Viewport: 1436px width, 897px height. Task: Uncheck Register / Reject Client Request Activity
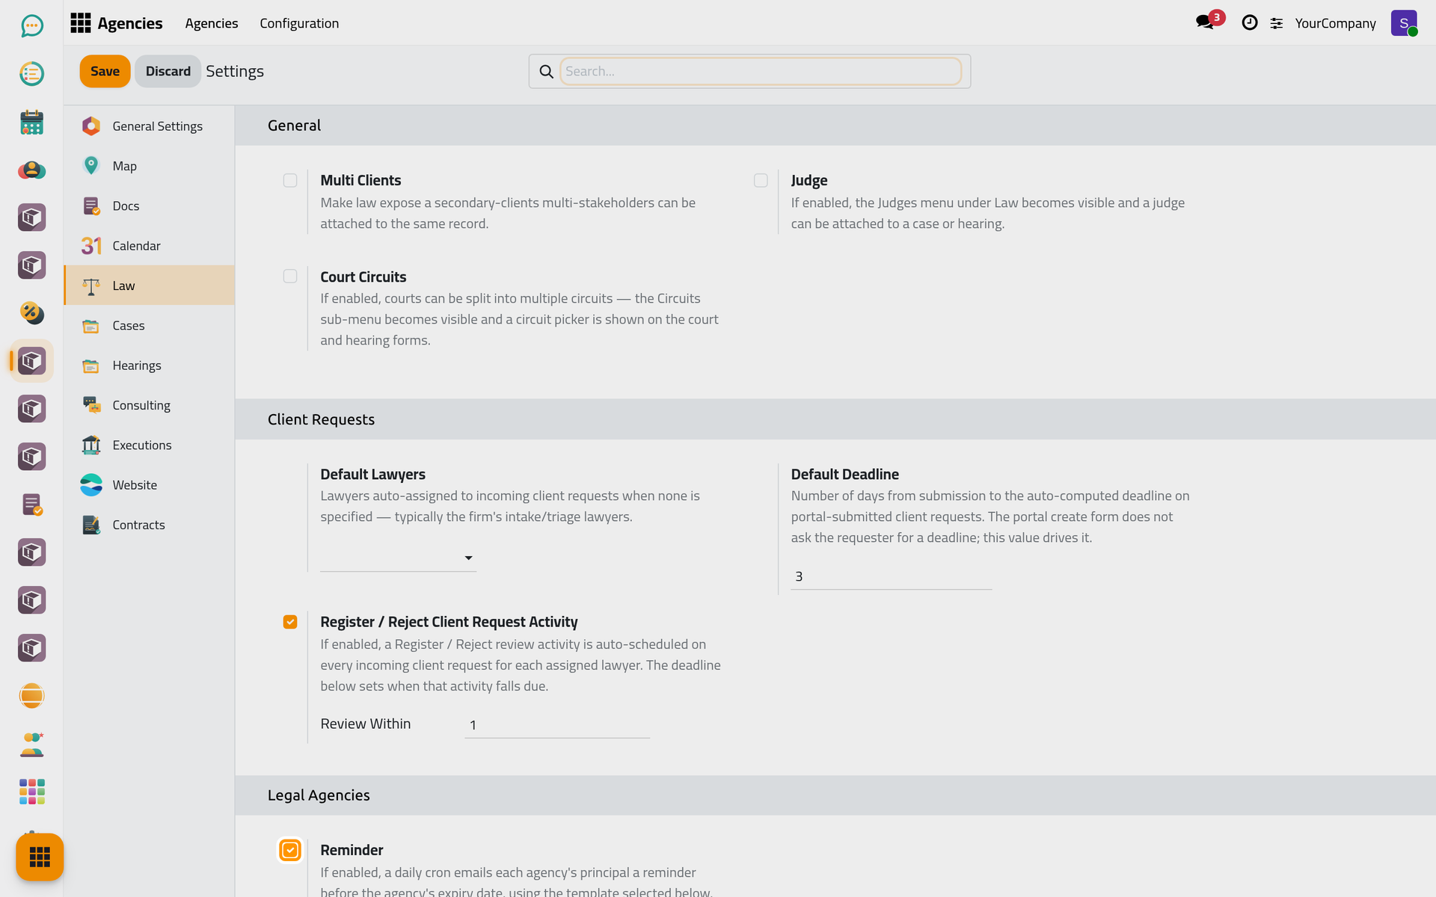(x=290, y=622)
